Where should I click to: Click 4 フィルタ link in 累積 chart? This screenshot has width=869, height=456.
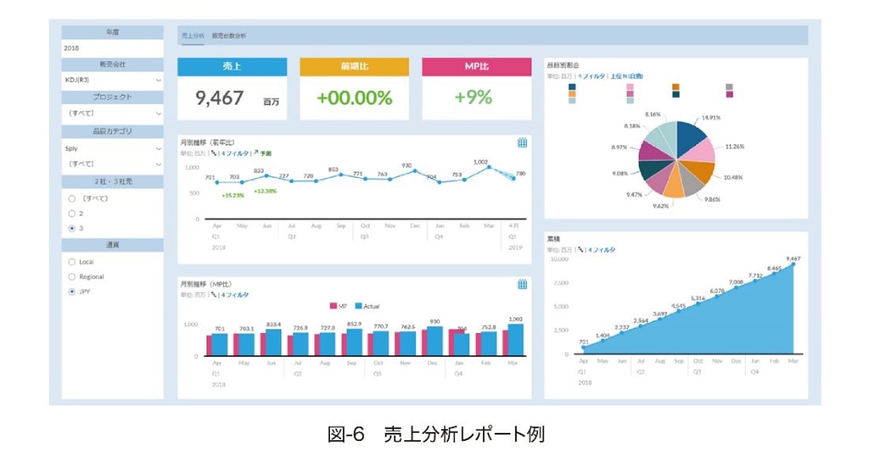pos(600,250)
